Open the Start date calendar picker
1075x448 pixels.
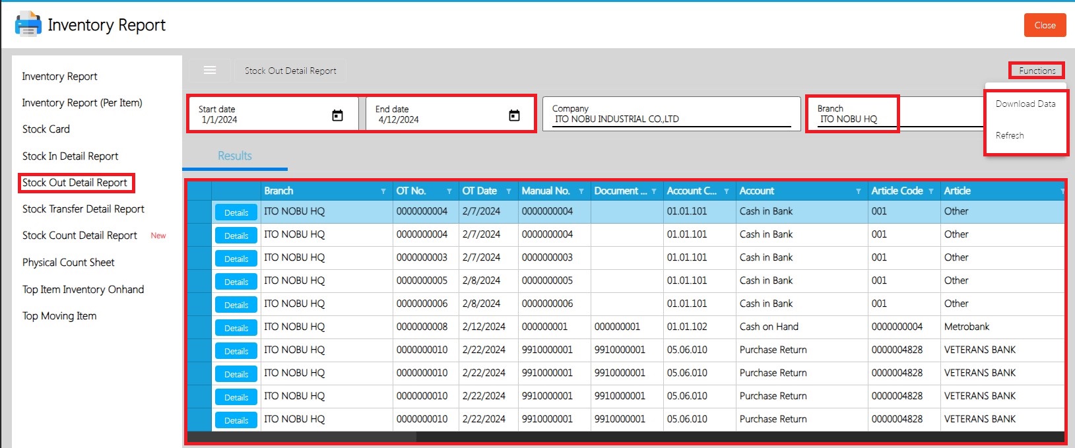(337, 115)
